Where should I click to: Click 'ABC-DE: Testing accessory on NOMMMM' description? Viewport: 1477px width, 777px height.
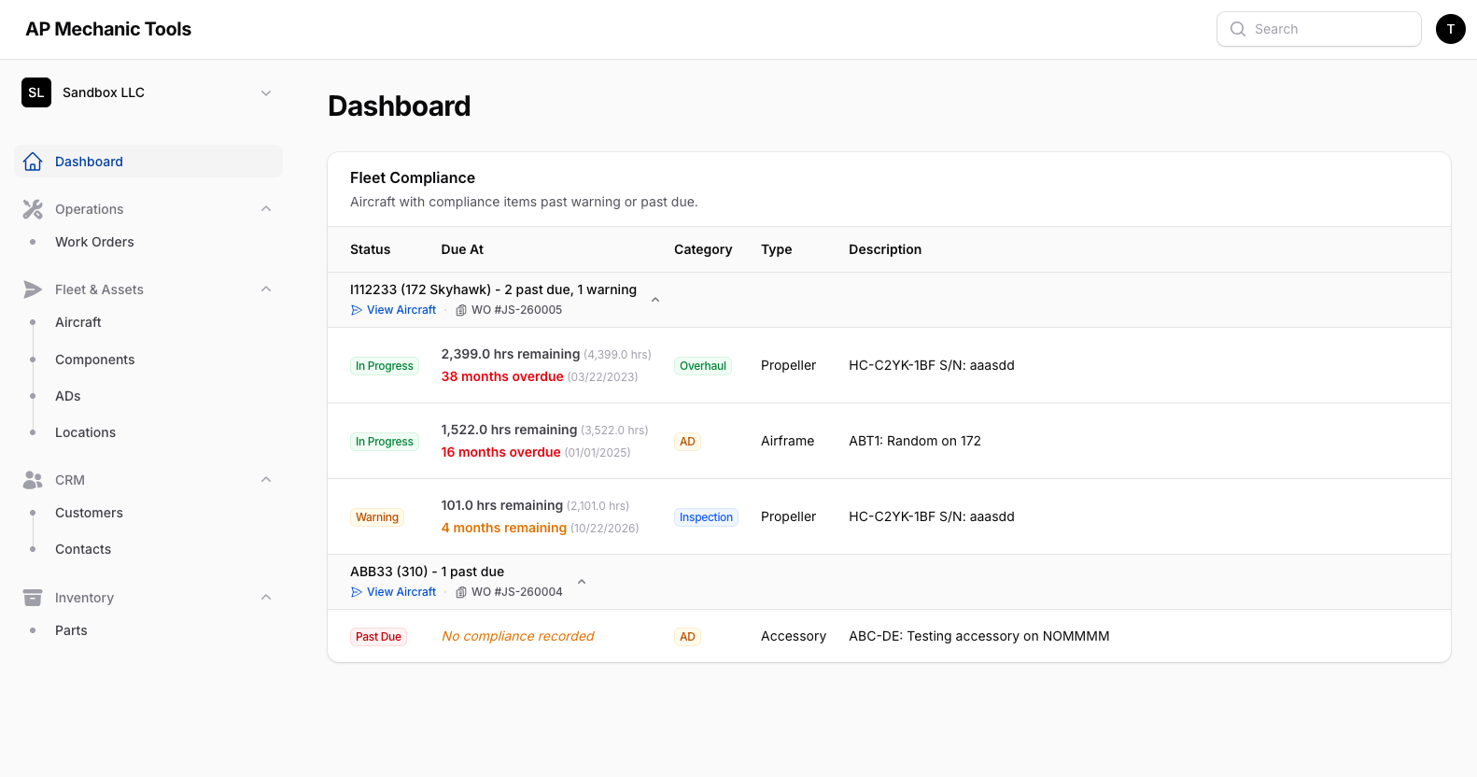(x=979, y=636)
